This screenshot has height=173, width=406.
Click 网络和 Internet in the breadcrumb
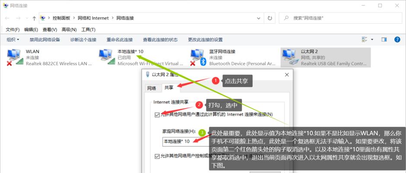93,18
